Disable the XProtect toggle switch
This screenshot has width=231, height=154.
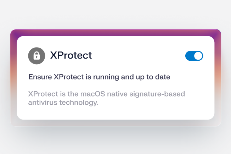tap(194, 56)
